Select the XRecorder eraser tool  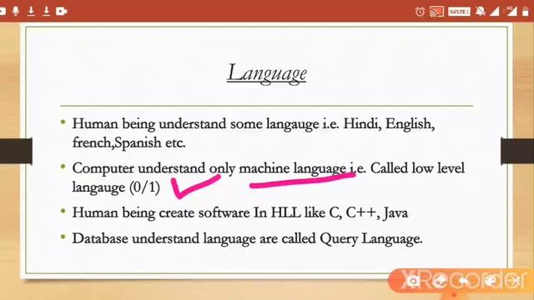click(x=440, y=281)
